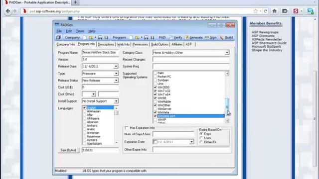The image size is (319, 179).
Task: Check the Palm operating system box
Action: coord(155,73)
